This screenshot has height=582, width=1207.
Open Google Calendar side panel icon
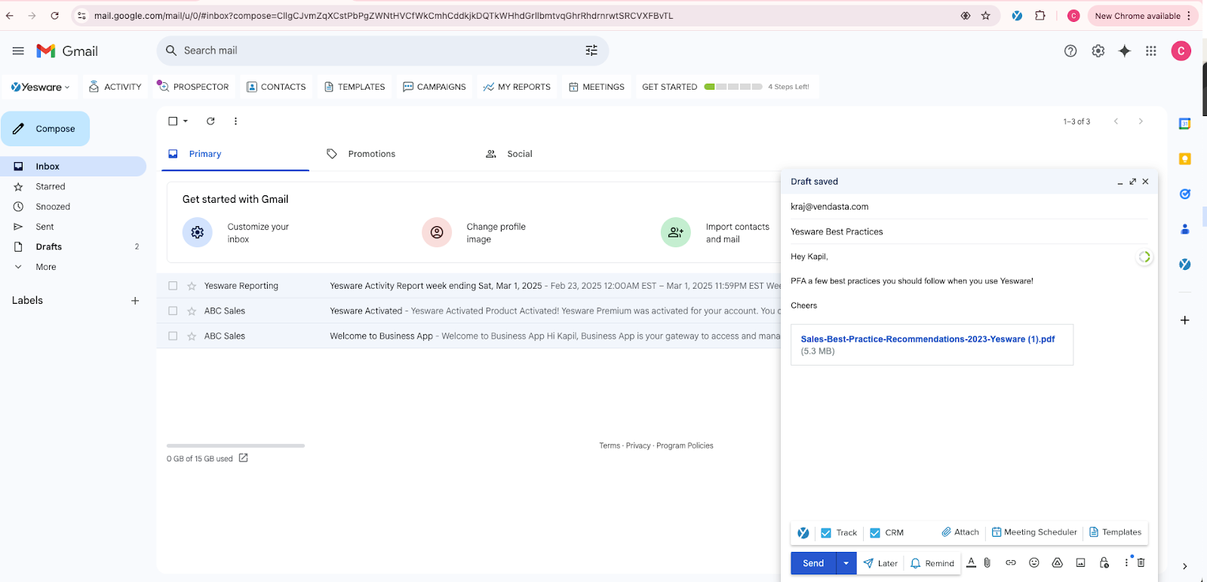(x=1185, y=124)
